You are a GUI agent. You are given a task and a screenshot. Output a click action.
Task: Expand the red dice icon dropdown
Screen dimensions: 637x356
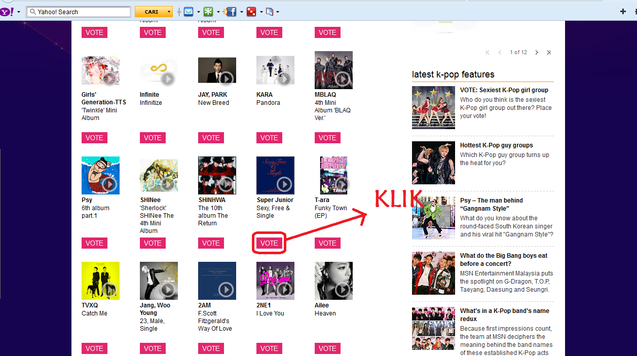pos(261,12)
